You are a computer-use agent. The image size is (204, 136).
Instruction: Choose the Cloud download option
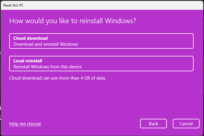(101, 41)
